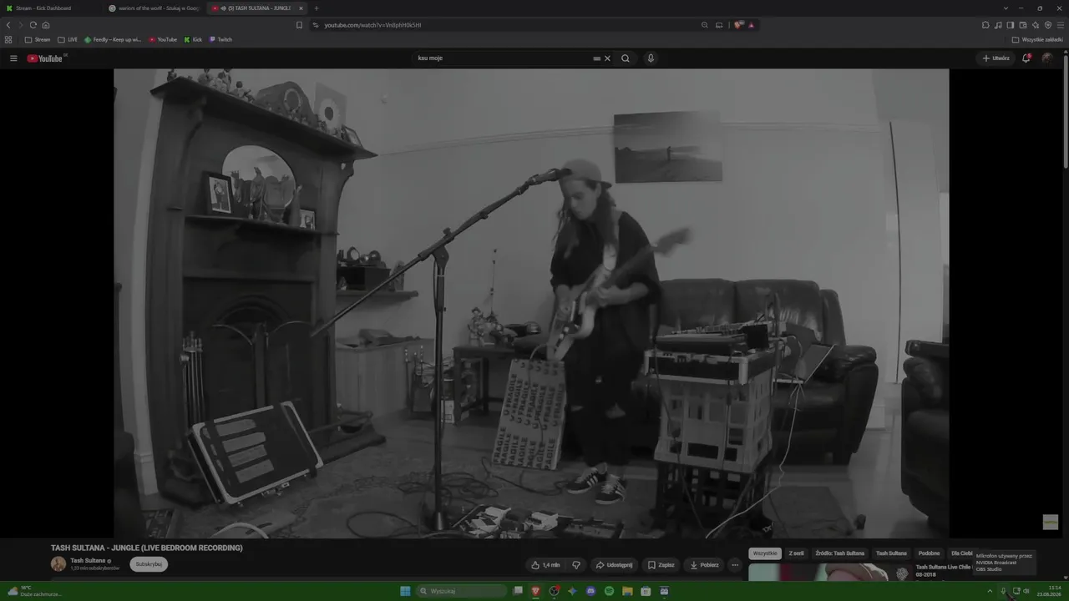Select the Źródło: Tash Sultana chip
The image size is (1069, 601).
(x=840, y=553)
